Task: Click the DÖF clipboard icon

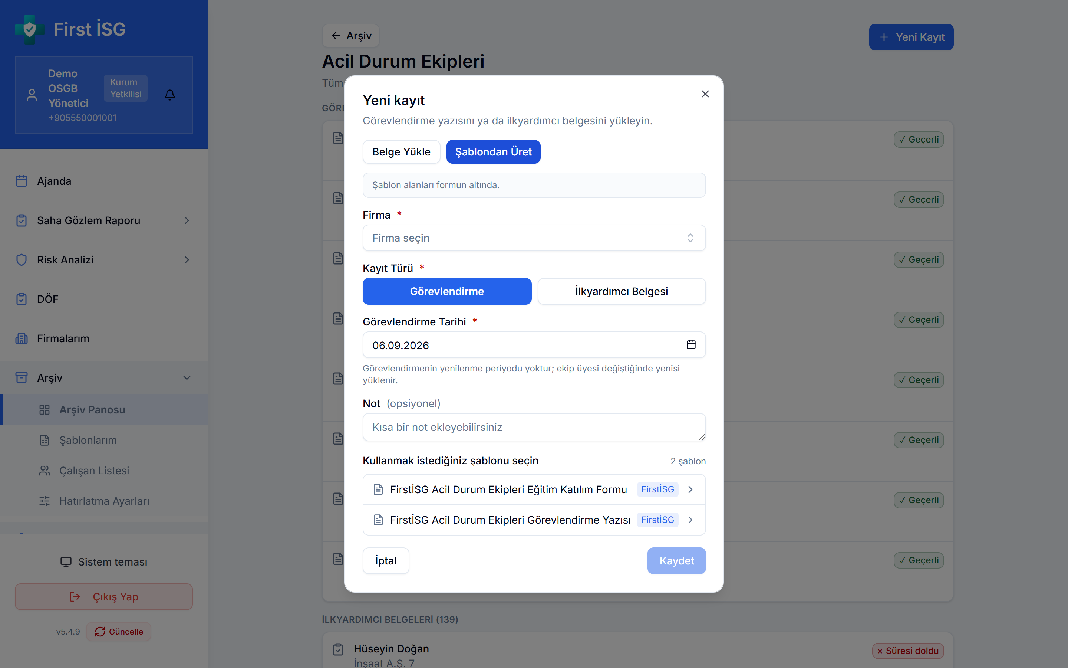Action: pos(22,299)
